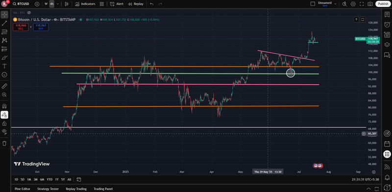This screenshot has width=392, height=192.
Task: Toggle magnet mode in left toolbar
Action: (4, 106)
